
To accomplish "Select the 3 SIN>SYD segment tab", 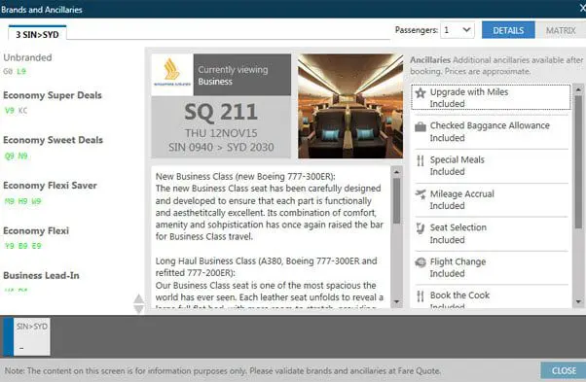I will coord(37,34).
